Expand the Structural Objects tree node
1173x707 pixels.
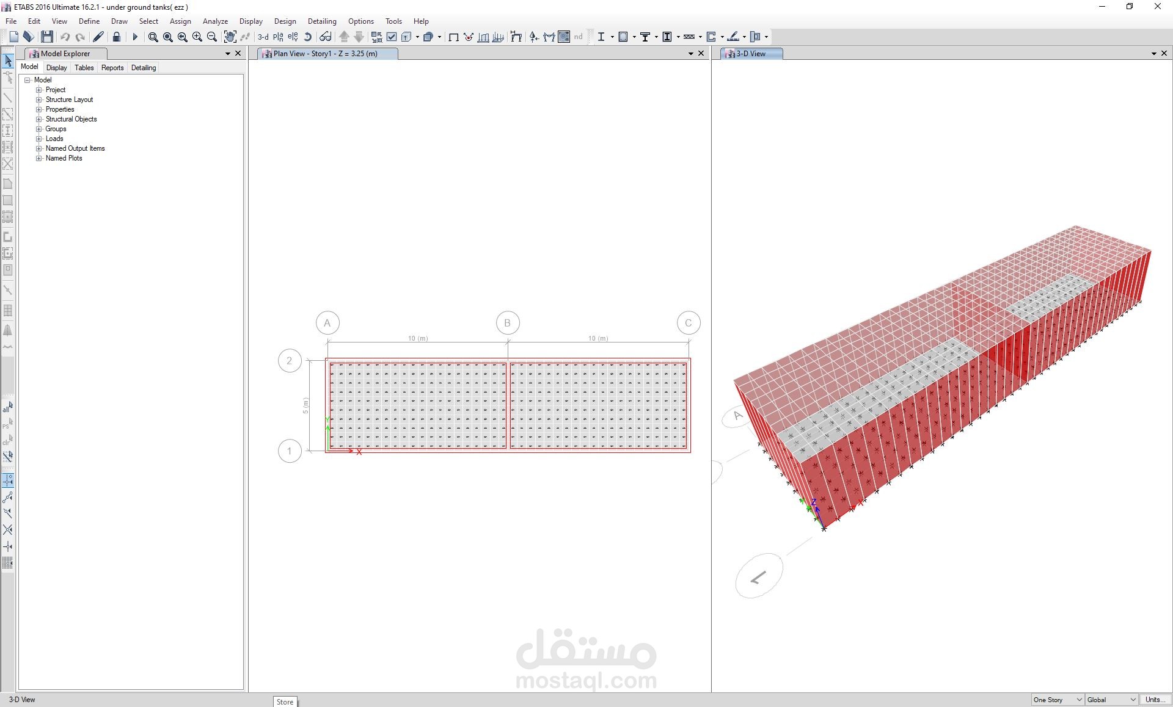[39, 119]
